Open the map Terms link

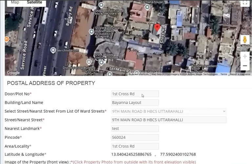(x=224, y=74)
